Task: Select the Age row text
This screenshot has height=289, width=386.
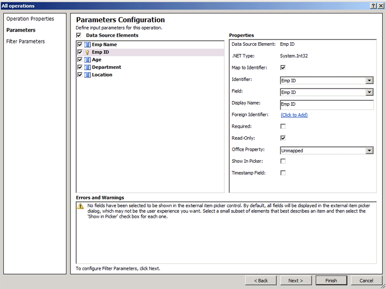Action: [x=96, y=60]
